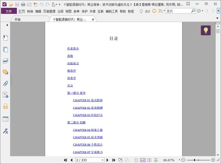Image resolution: width=221 pixels, height=164 pixels.
Task: Open the Security padlock panel
Action: [6, 106]
